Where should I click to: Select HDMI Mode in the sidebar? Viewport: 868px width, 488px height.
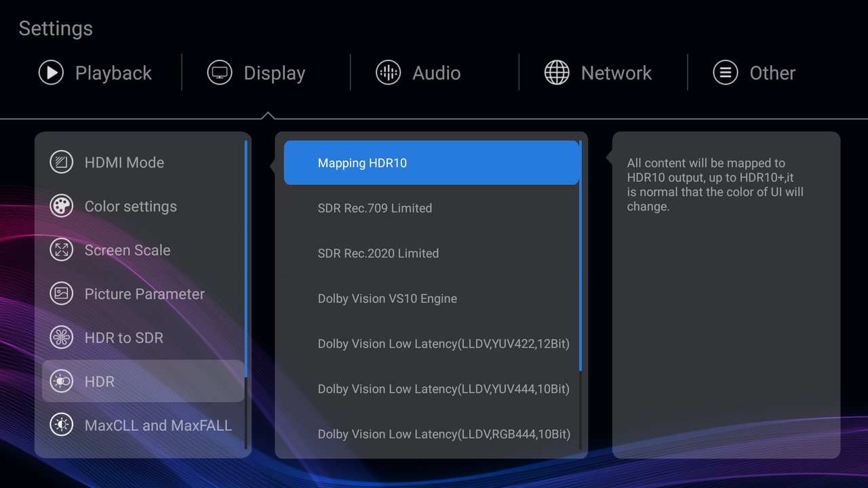pyautogui.click(x=143, y=163)
